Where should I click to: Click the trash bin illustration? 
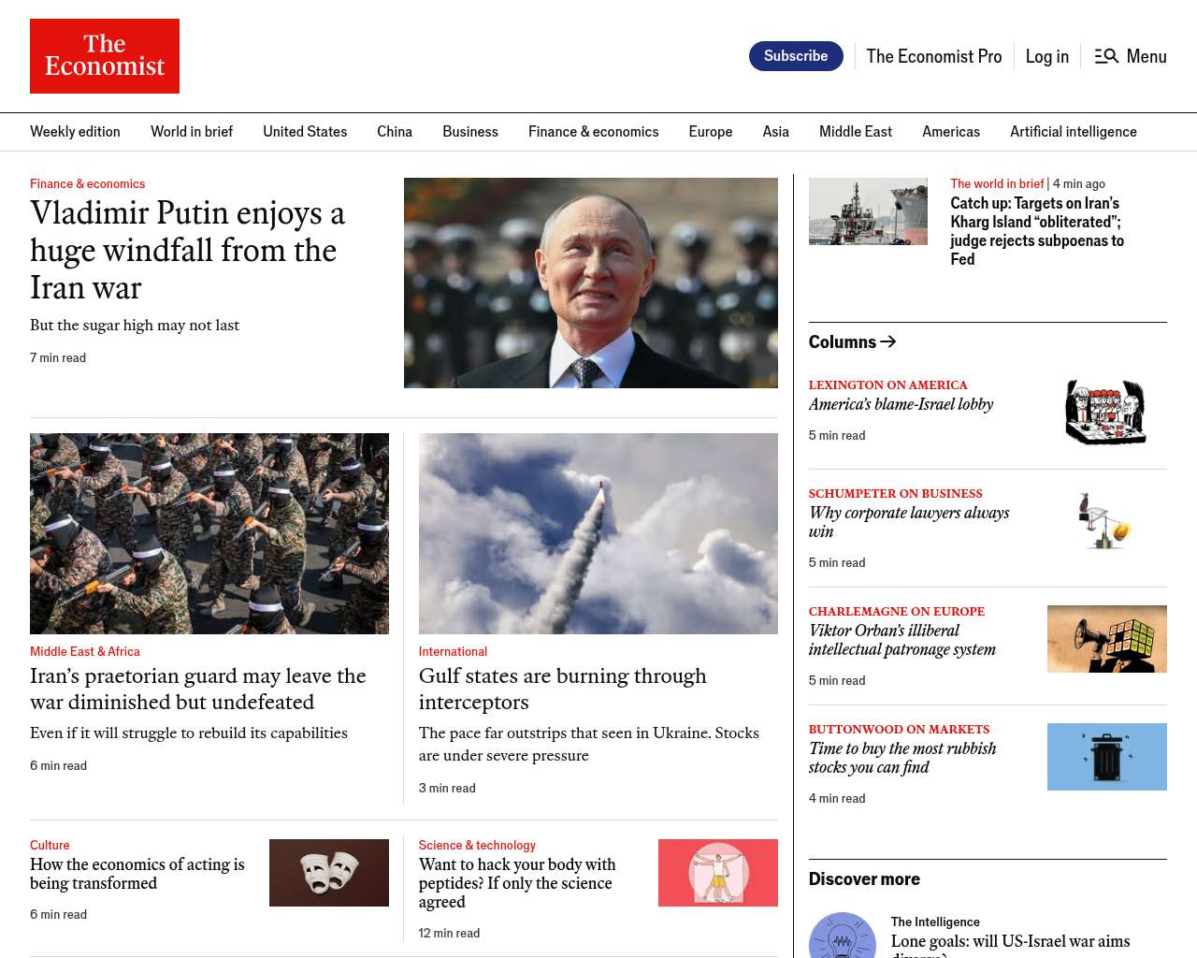(x=1107, y=757)
